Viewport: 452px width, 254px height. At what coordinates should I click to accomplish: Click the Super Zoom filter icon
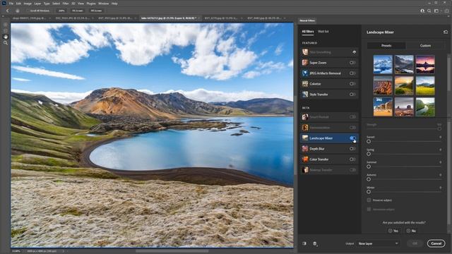[x=304, y=63]
